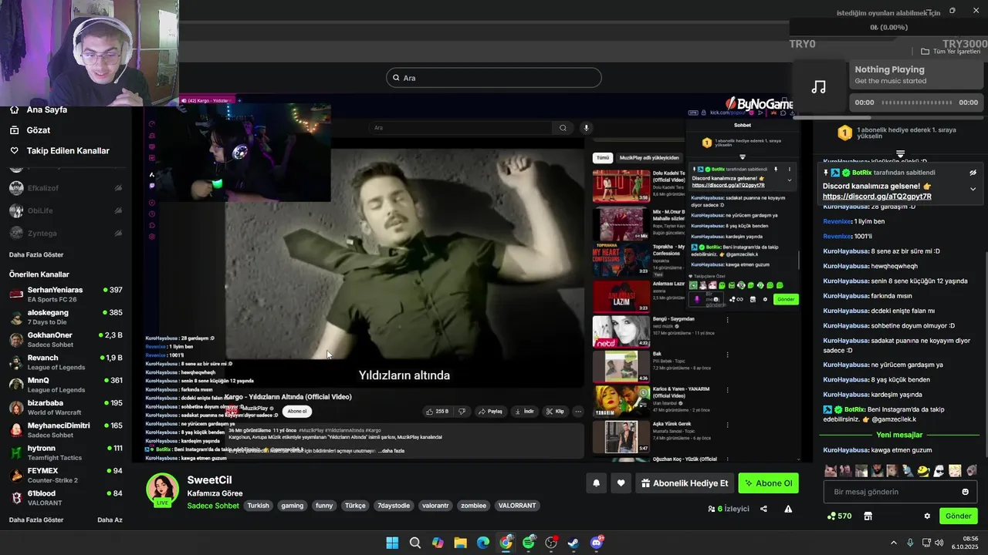Image resolution: width=988 pixels, height=555 pixels.
Task: Select the gaming tag
Action: pyautogui.click(x=293, y=506)
